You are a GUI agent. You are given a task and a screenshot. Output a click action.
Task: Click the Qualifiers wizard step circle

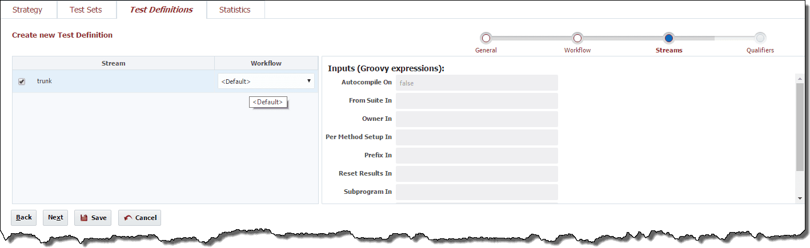click(760, 38)
